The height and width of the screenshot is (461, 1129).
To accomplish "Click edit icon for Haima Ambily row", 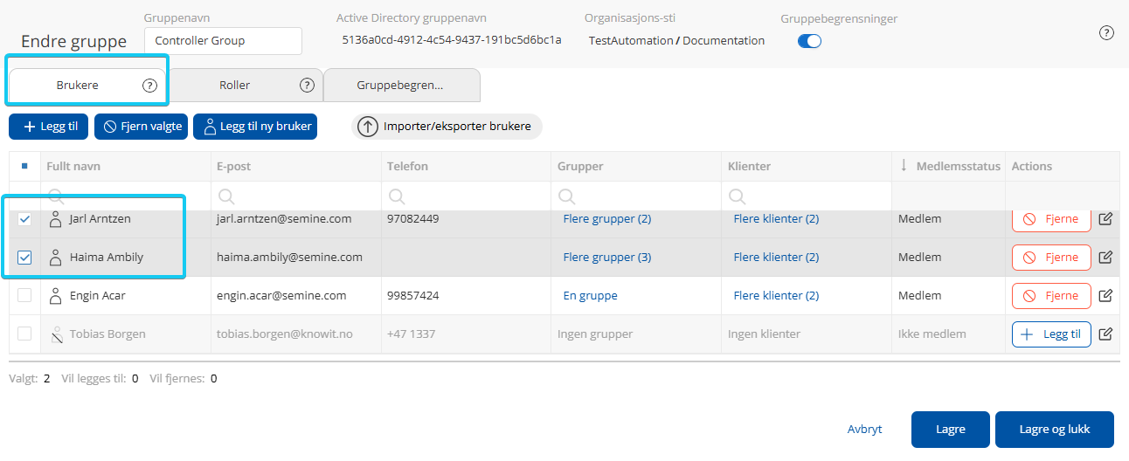I will tap(1105, 258).
